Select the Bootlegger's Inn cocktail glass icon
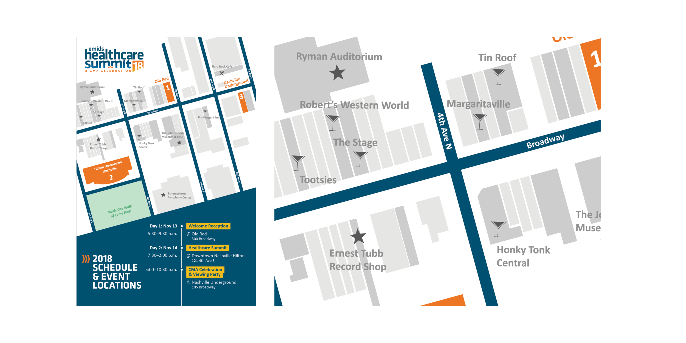686x343 pixels. [x=205, y=113]
